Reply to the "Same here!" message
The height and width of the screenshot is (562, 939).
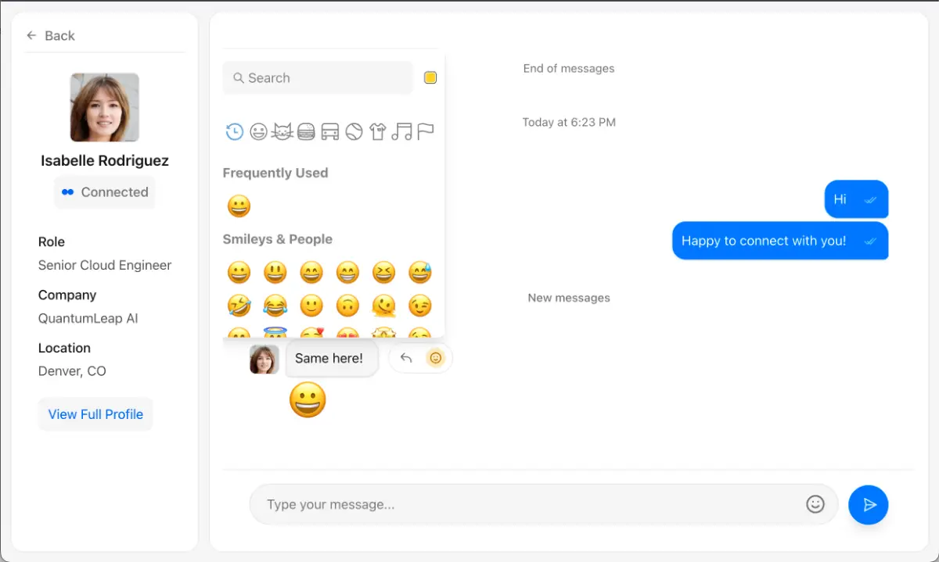coord(406,358)
